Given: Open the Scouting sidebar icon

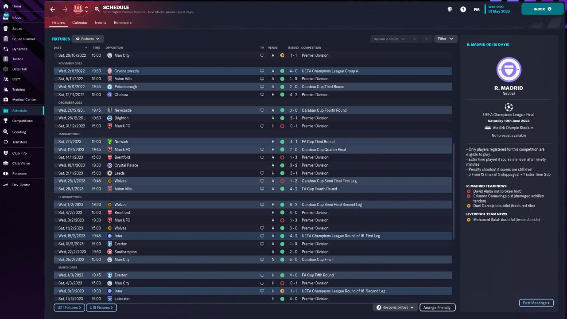Looking at the screenshot, I should [6, 132].
